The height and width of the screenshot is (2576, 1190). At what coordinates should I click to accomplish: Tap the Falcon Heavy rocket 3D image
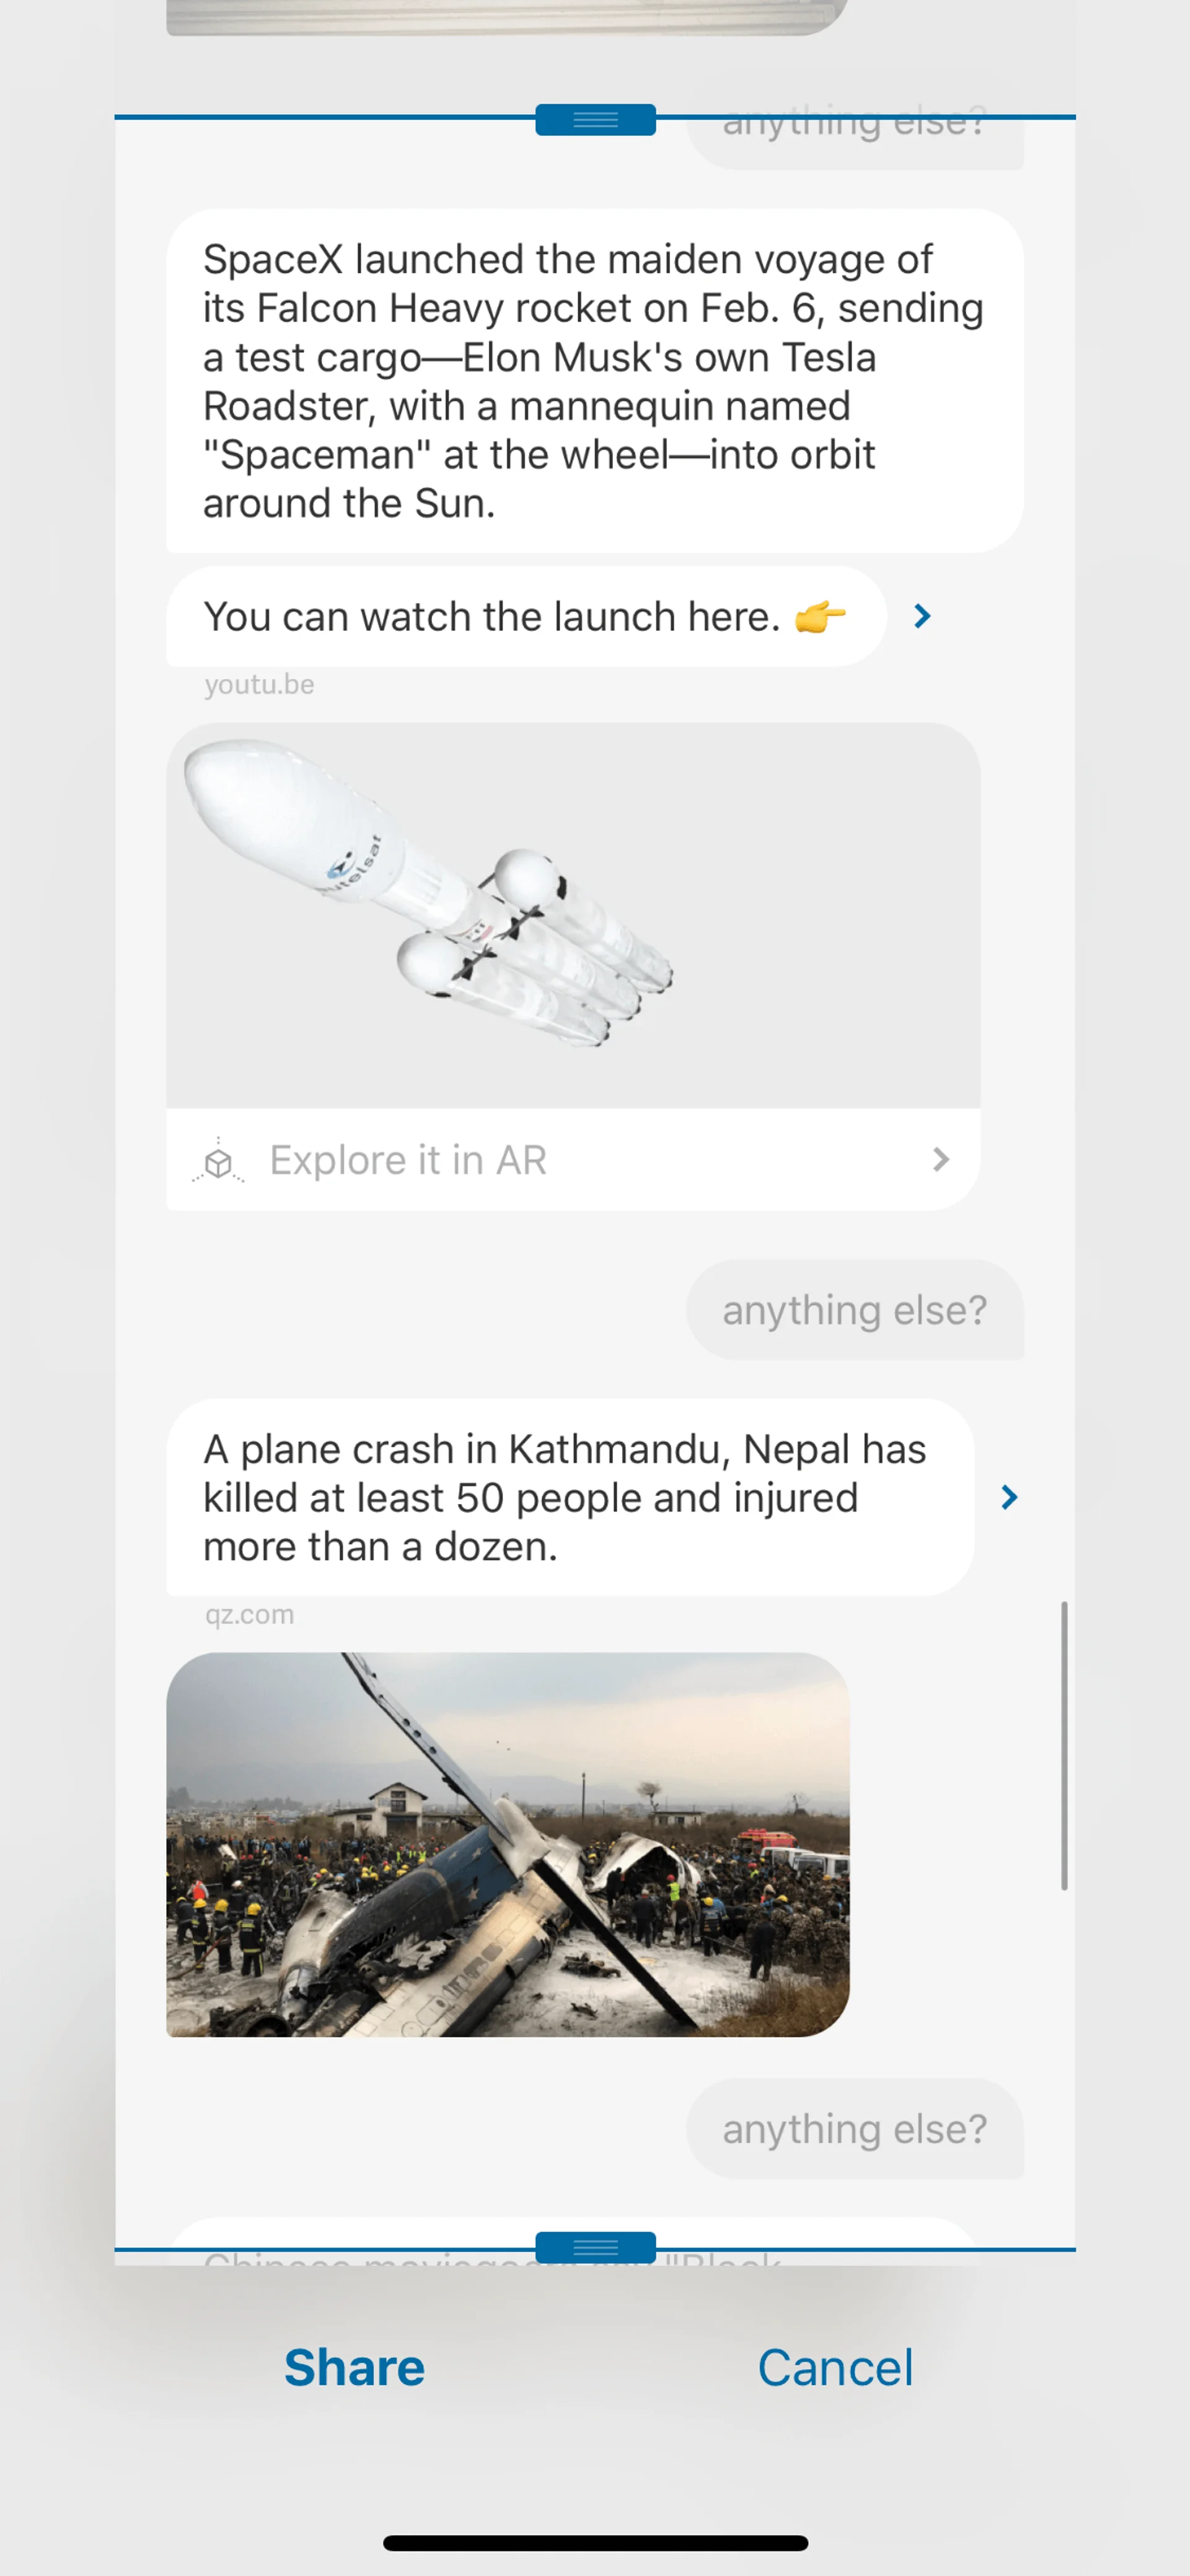[573, 915]
